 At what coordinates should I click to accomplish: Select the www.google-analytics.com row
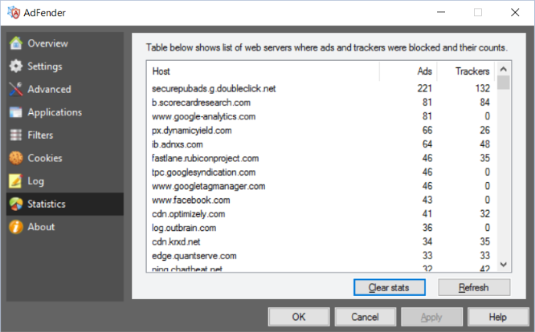point(321,116)
